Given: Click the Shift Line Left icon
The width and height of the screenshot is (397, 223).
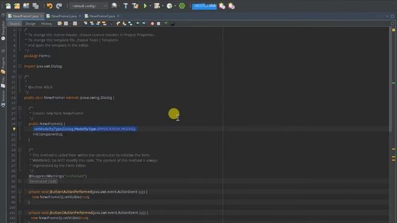Looking at the screenshot, I should [138, 24].
